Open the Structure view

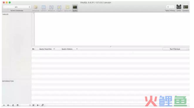tap(36, 8)
